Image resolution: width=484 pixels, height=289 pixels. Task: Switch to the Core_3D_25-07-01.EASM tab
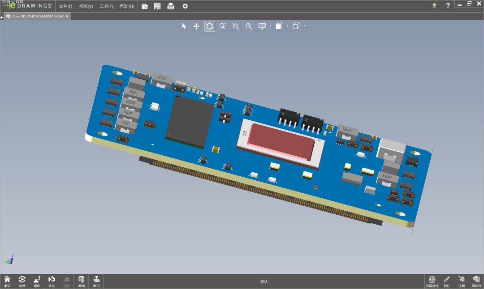point(37,16)
